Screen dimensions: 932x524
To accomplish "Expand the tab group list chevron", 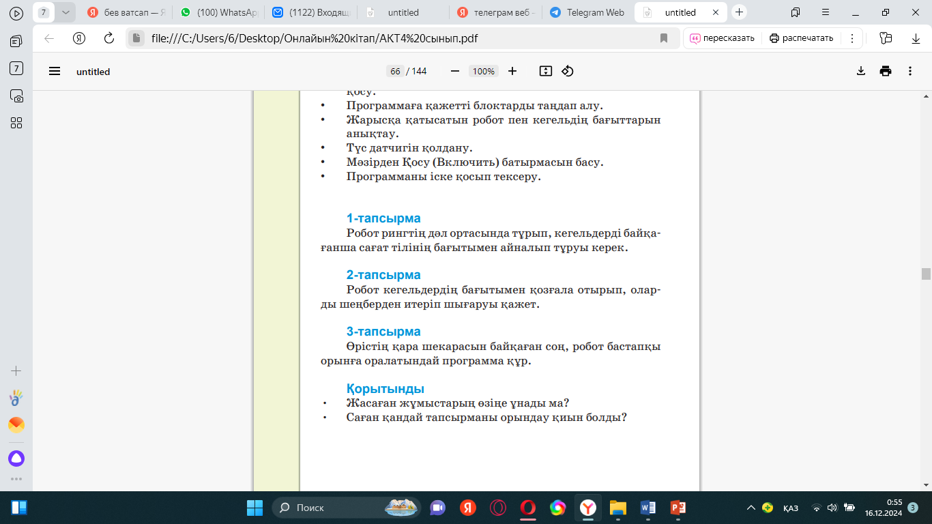I will 65,12.
